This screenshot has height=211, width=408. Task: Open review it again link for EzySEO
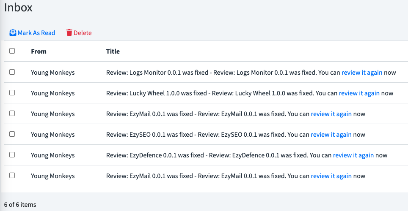[331, 135]
